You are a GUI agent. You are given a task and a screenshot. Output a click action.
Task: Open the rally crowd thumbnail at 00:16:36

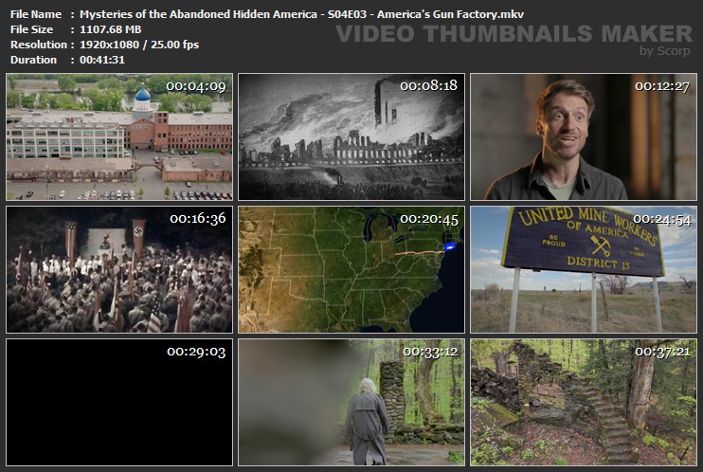coord(119,270)
